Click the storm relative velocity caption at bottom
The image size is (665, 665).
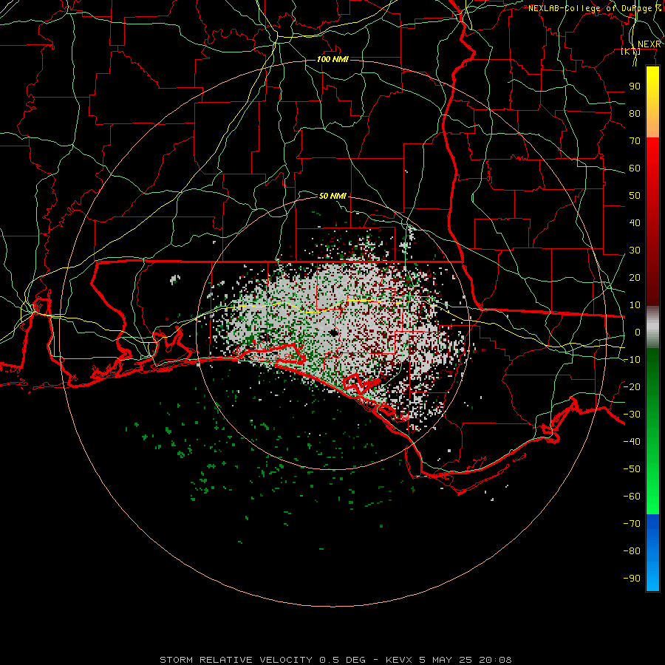tap(335, 660)
